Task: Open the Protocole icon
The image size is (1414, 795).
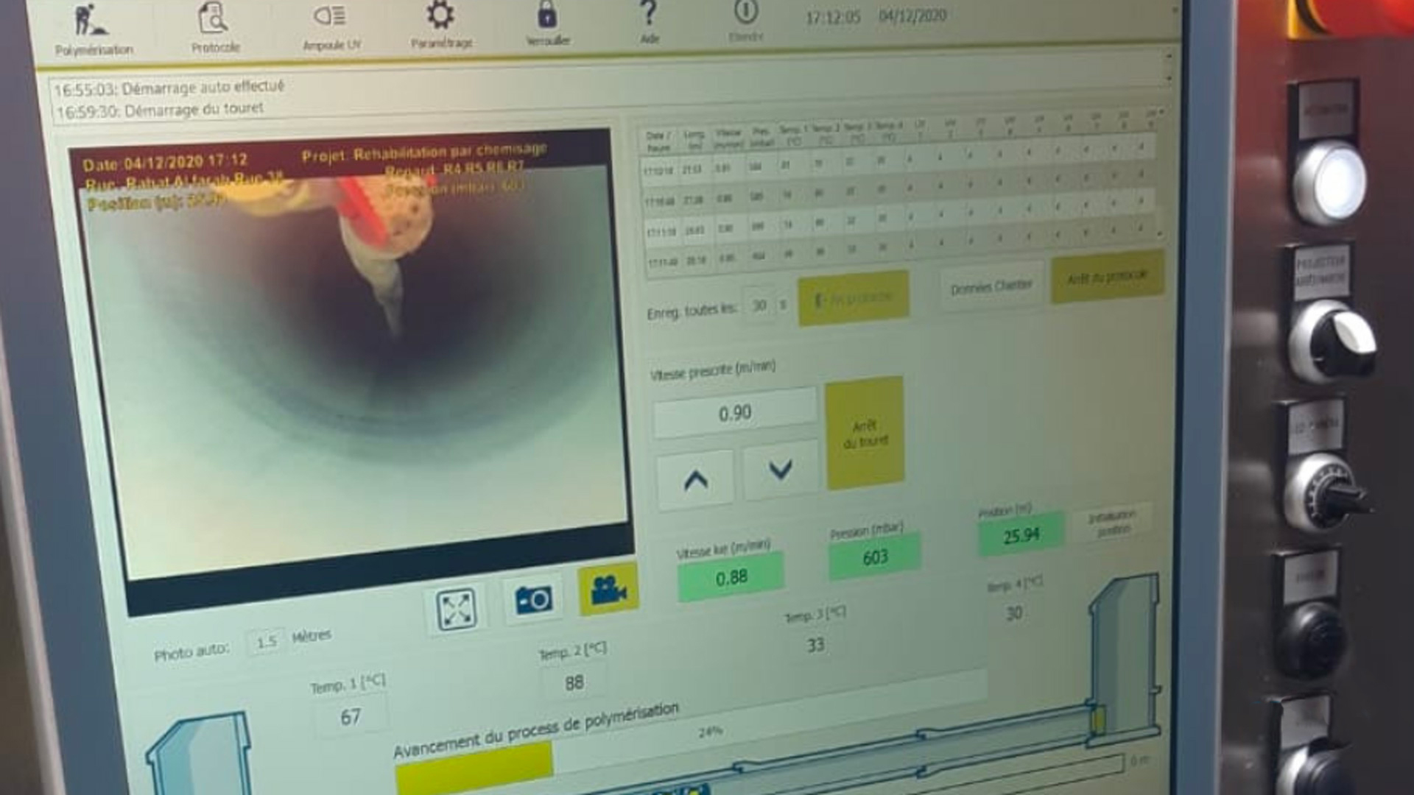Action: (215, 28)
